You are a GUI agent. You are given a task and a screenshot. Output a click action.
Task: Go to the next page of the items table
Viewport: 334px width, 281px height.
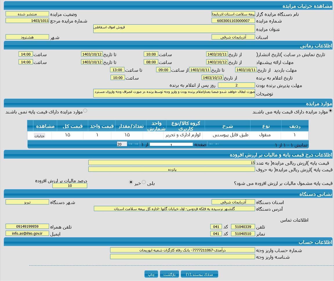coord(136,144)
